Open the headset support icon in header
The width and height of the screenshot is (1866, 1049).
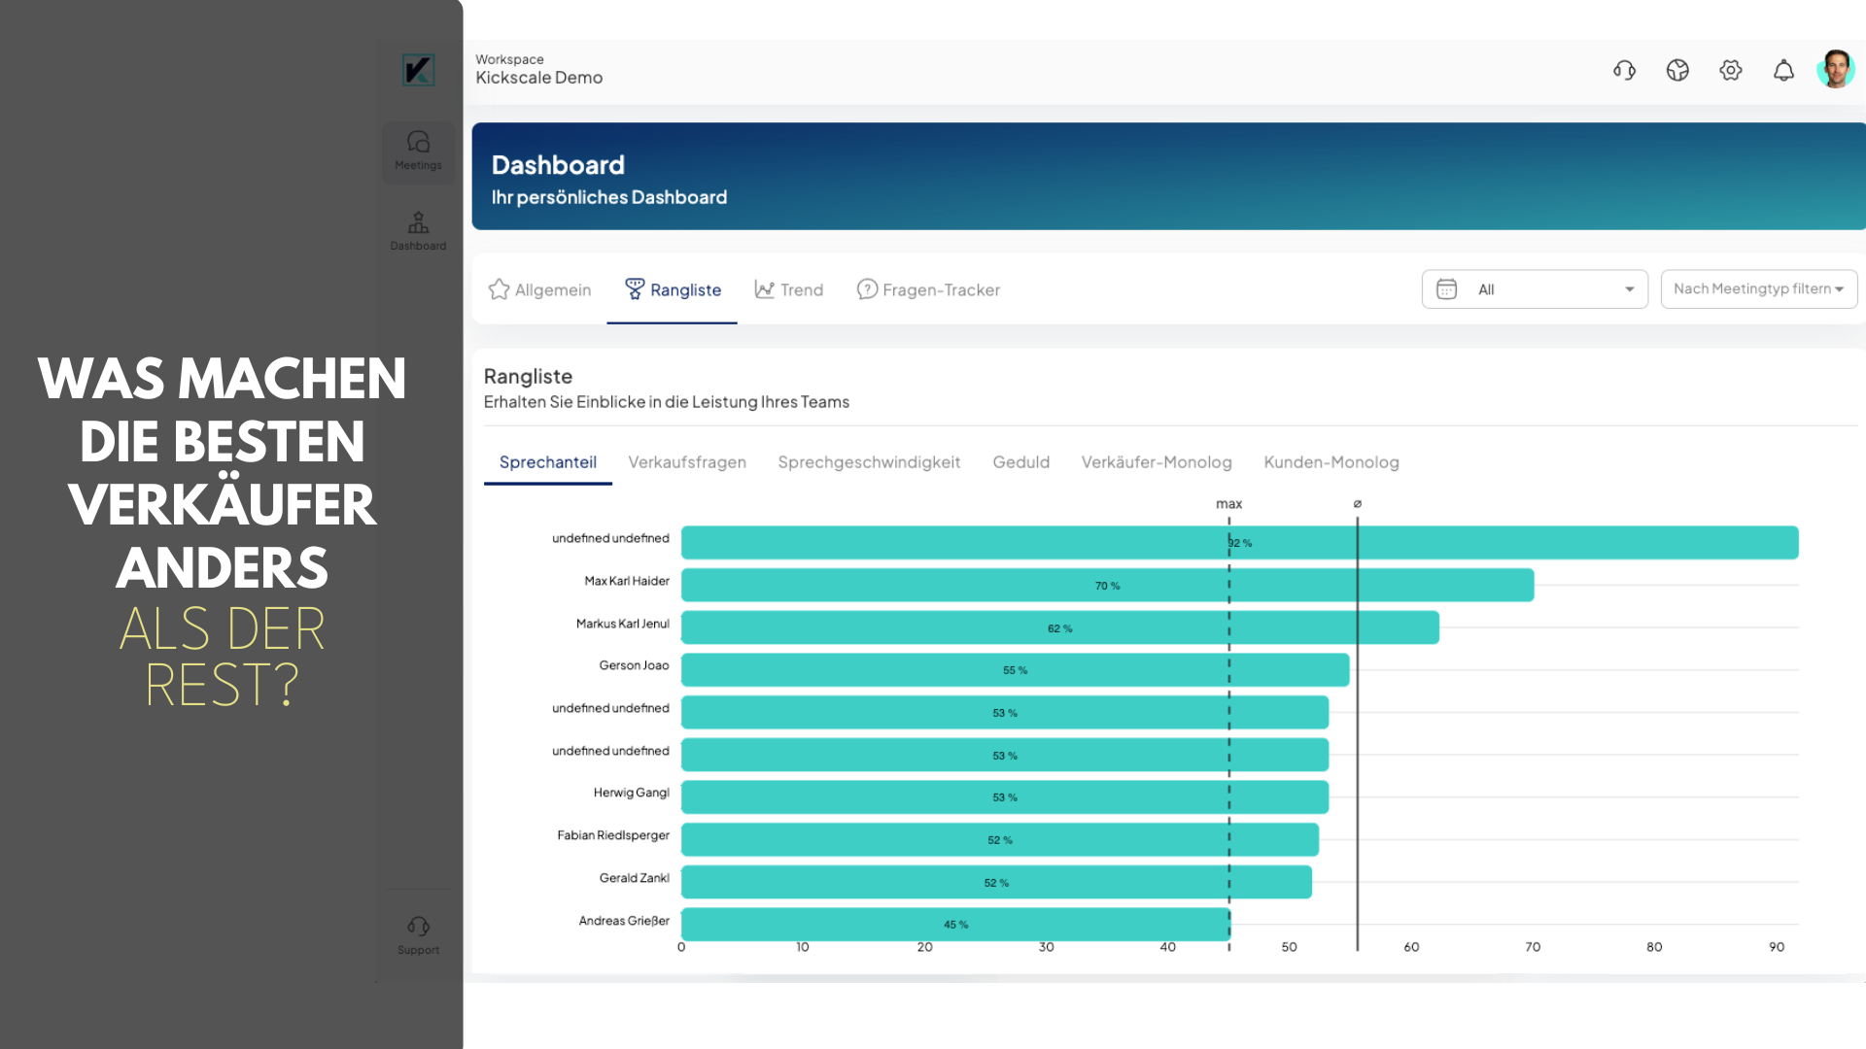coord(1624,70)
